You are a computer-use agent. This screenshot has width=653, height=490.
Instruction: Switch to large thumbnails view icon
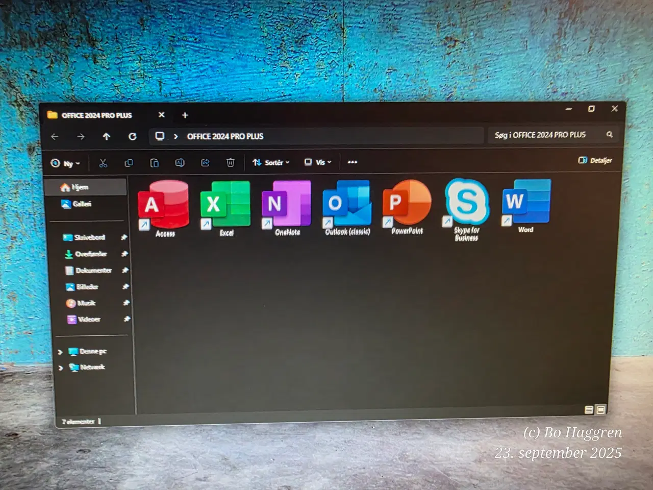(600, 409)
